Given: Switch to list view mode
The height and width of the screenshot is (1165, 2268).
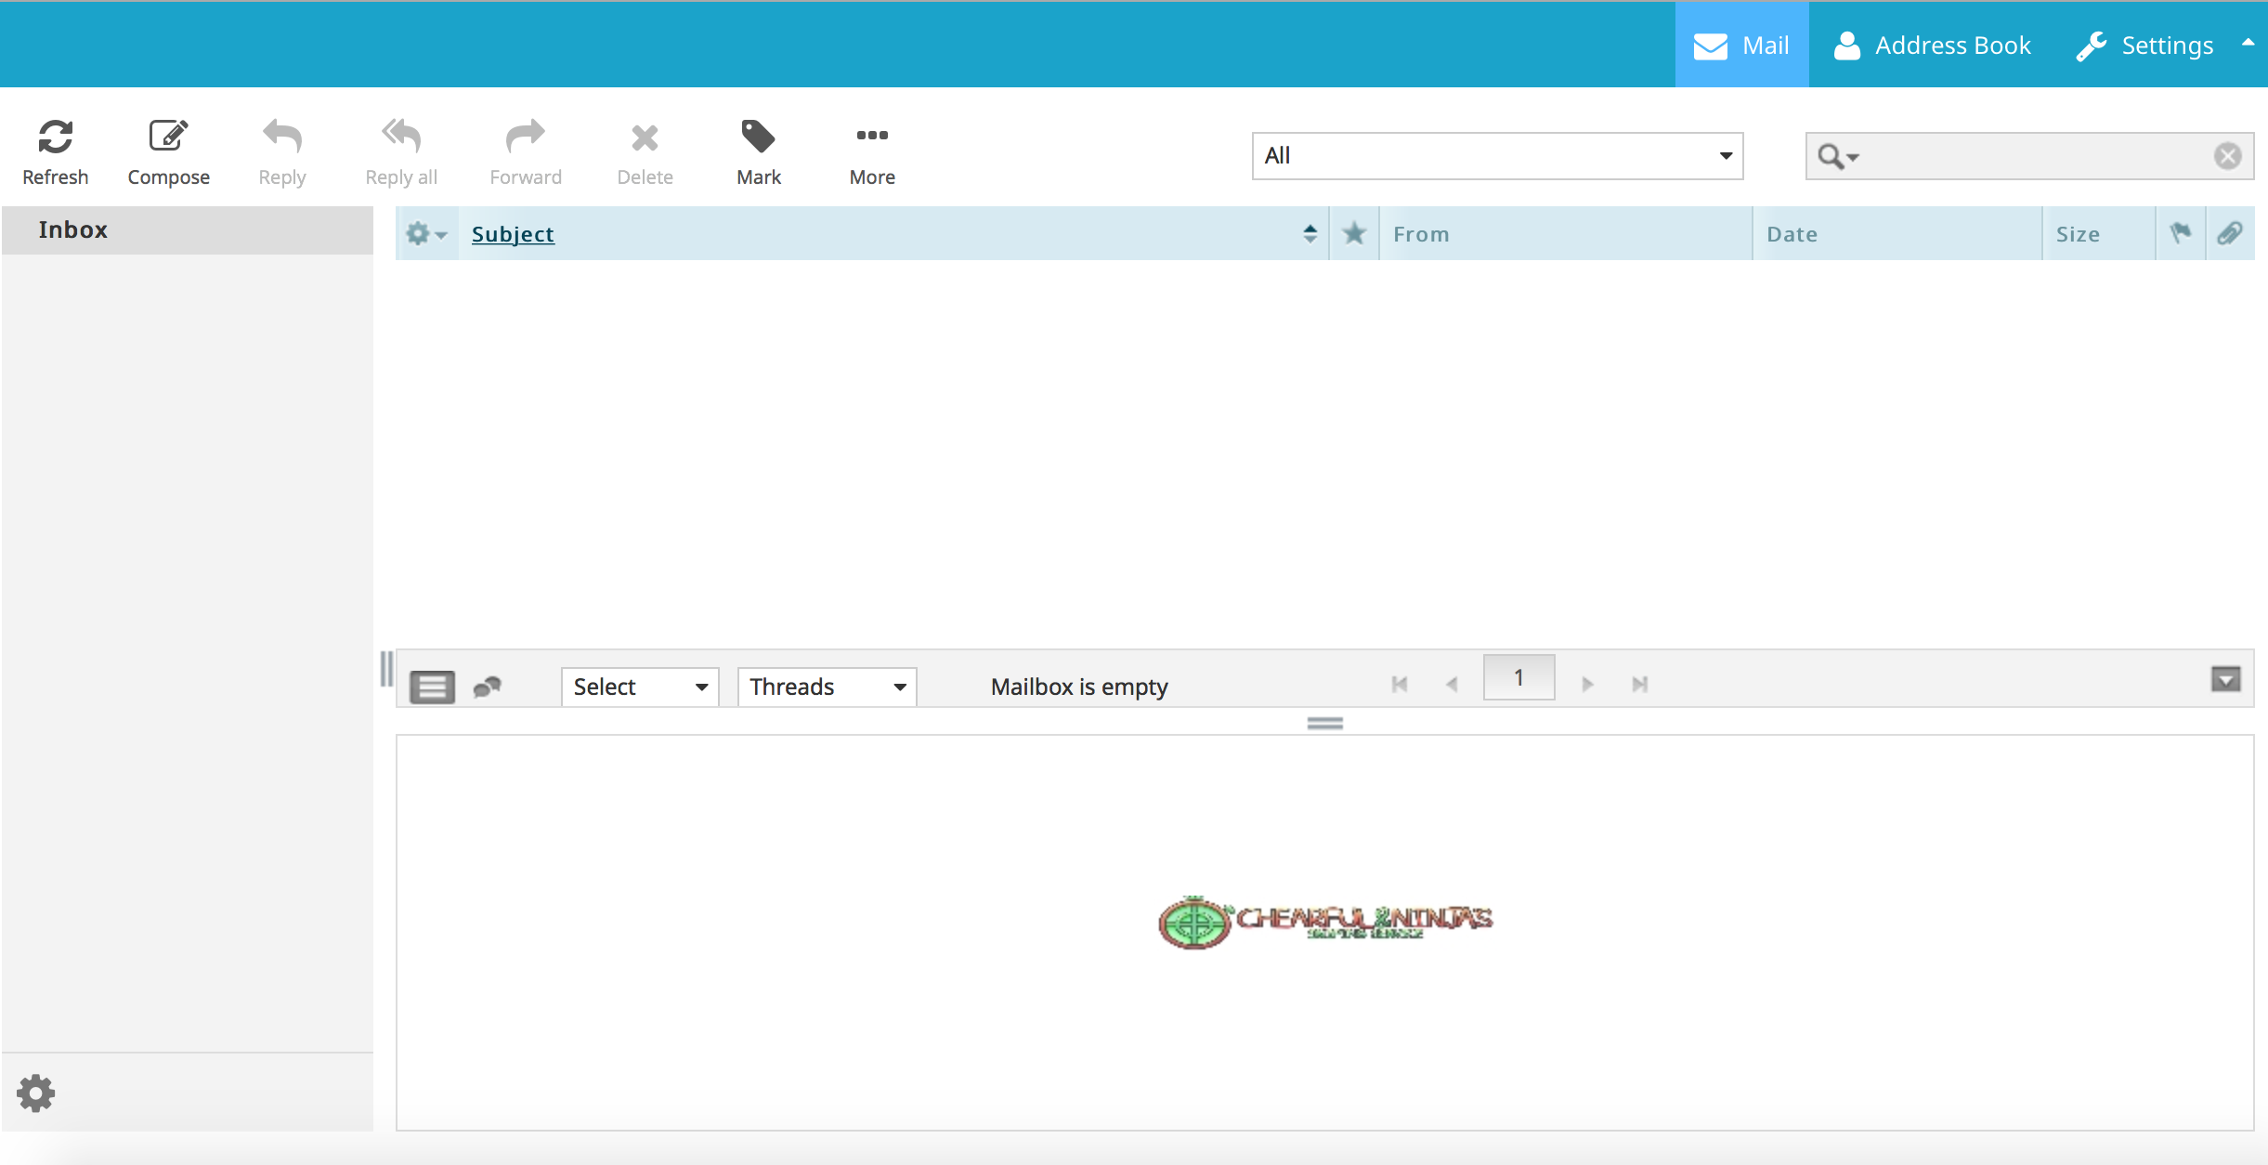Looking at the screenshot, I should 432,687.
